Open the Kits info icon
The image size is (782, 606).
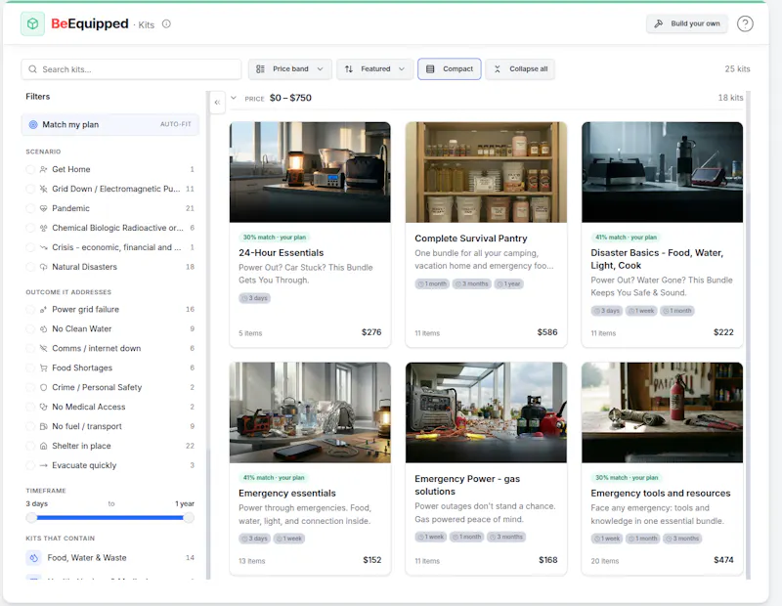point(166,23)
